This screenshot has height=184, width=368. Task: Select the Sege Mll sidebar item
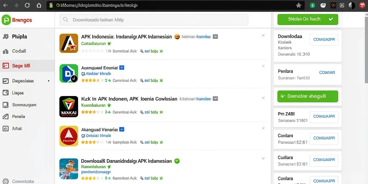27,66
